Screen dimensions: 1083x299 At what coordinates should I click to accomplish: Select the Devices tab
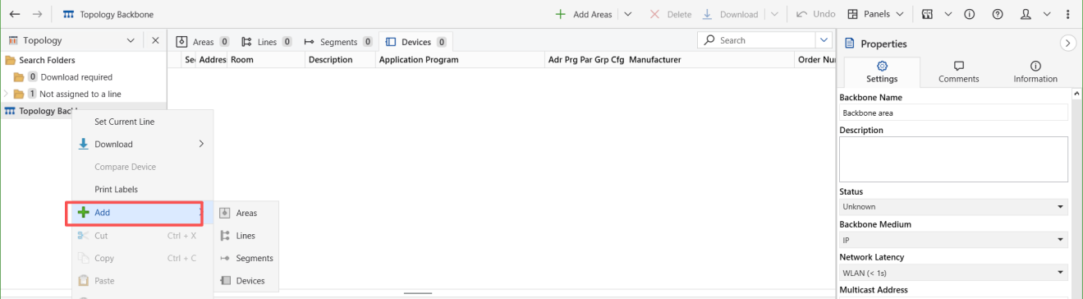pyautogui.click(x=415, y=42)
